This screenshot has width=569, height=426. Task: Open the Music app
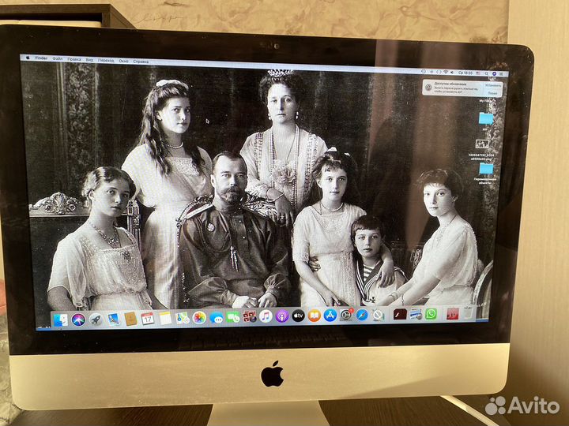(x=266, y=316)
